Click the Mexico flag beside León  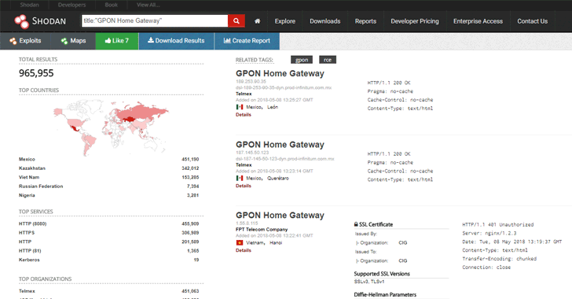click(240, 107)
